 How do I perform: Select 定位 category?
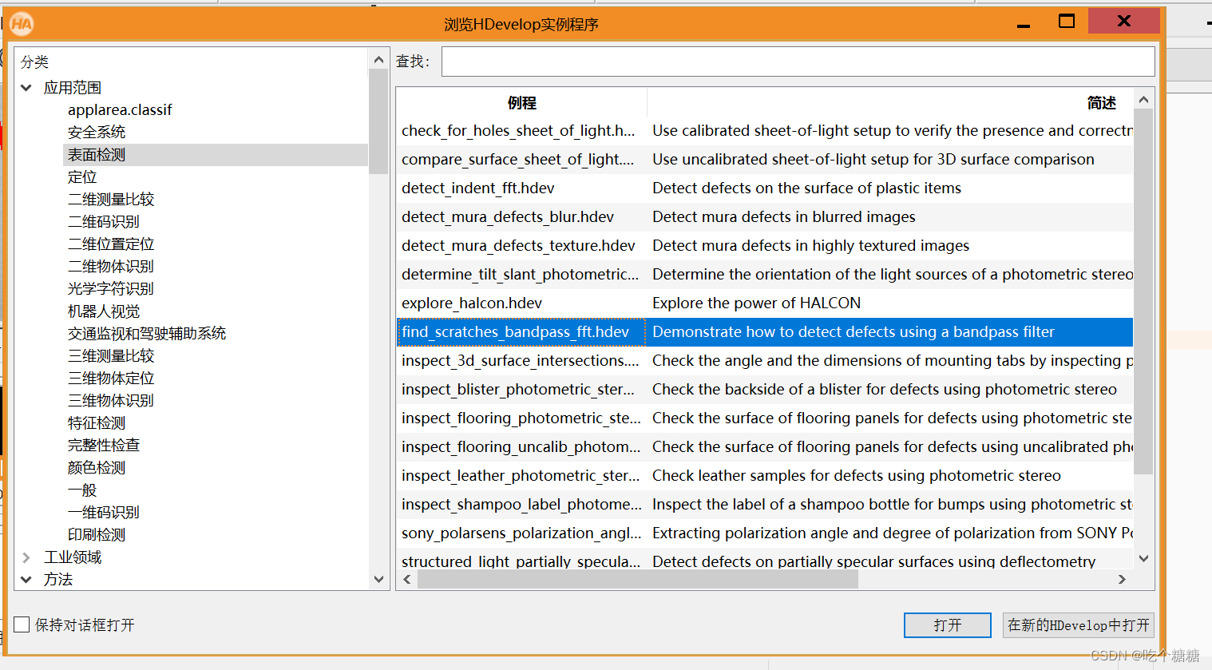[82, 177]
